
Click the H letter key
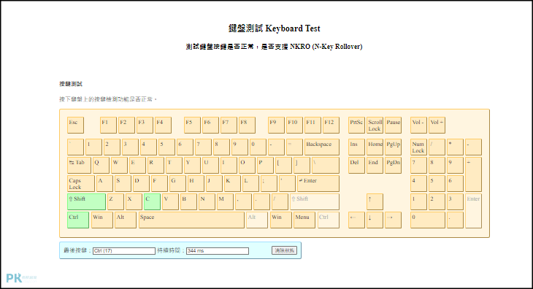196,184
